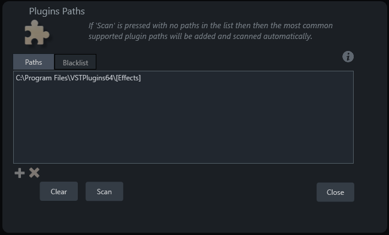Click the puzzle piece plugin icon
389x235 pixels.
tap(37, 32)
